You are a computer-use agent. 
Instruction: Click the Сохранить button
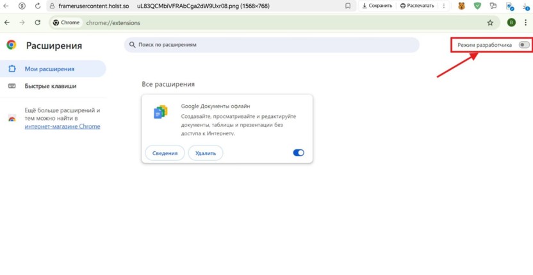[377, 6]
